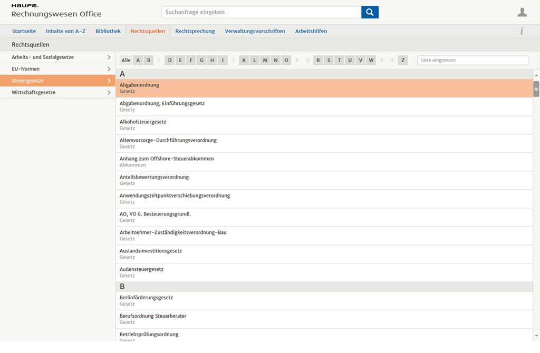Filter list by letter R
Viewport: 540px width, 353px height.
pos(318,60)
